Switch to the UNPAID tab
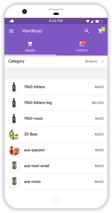 pos(82,47)
